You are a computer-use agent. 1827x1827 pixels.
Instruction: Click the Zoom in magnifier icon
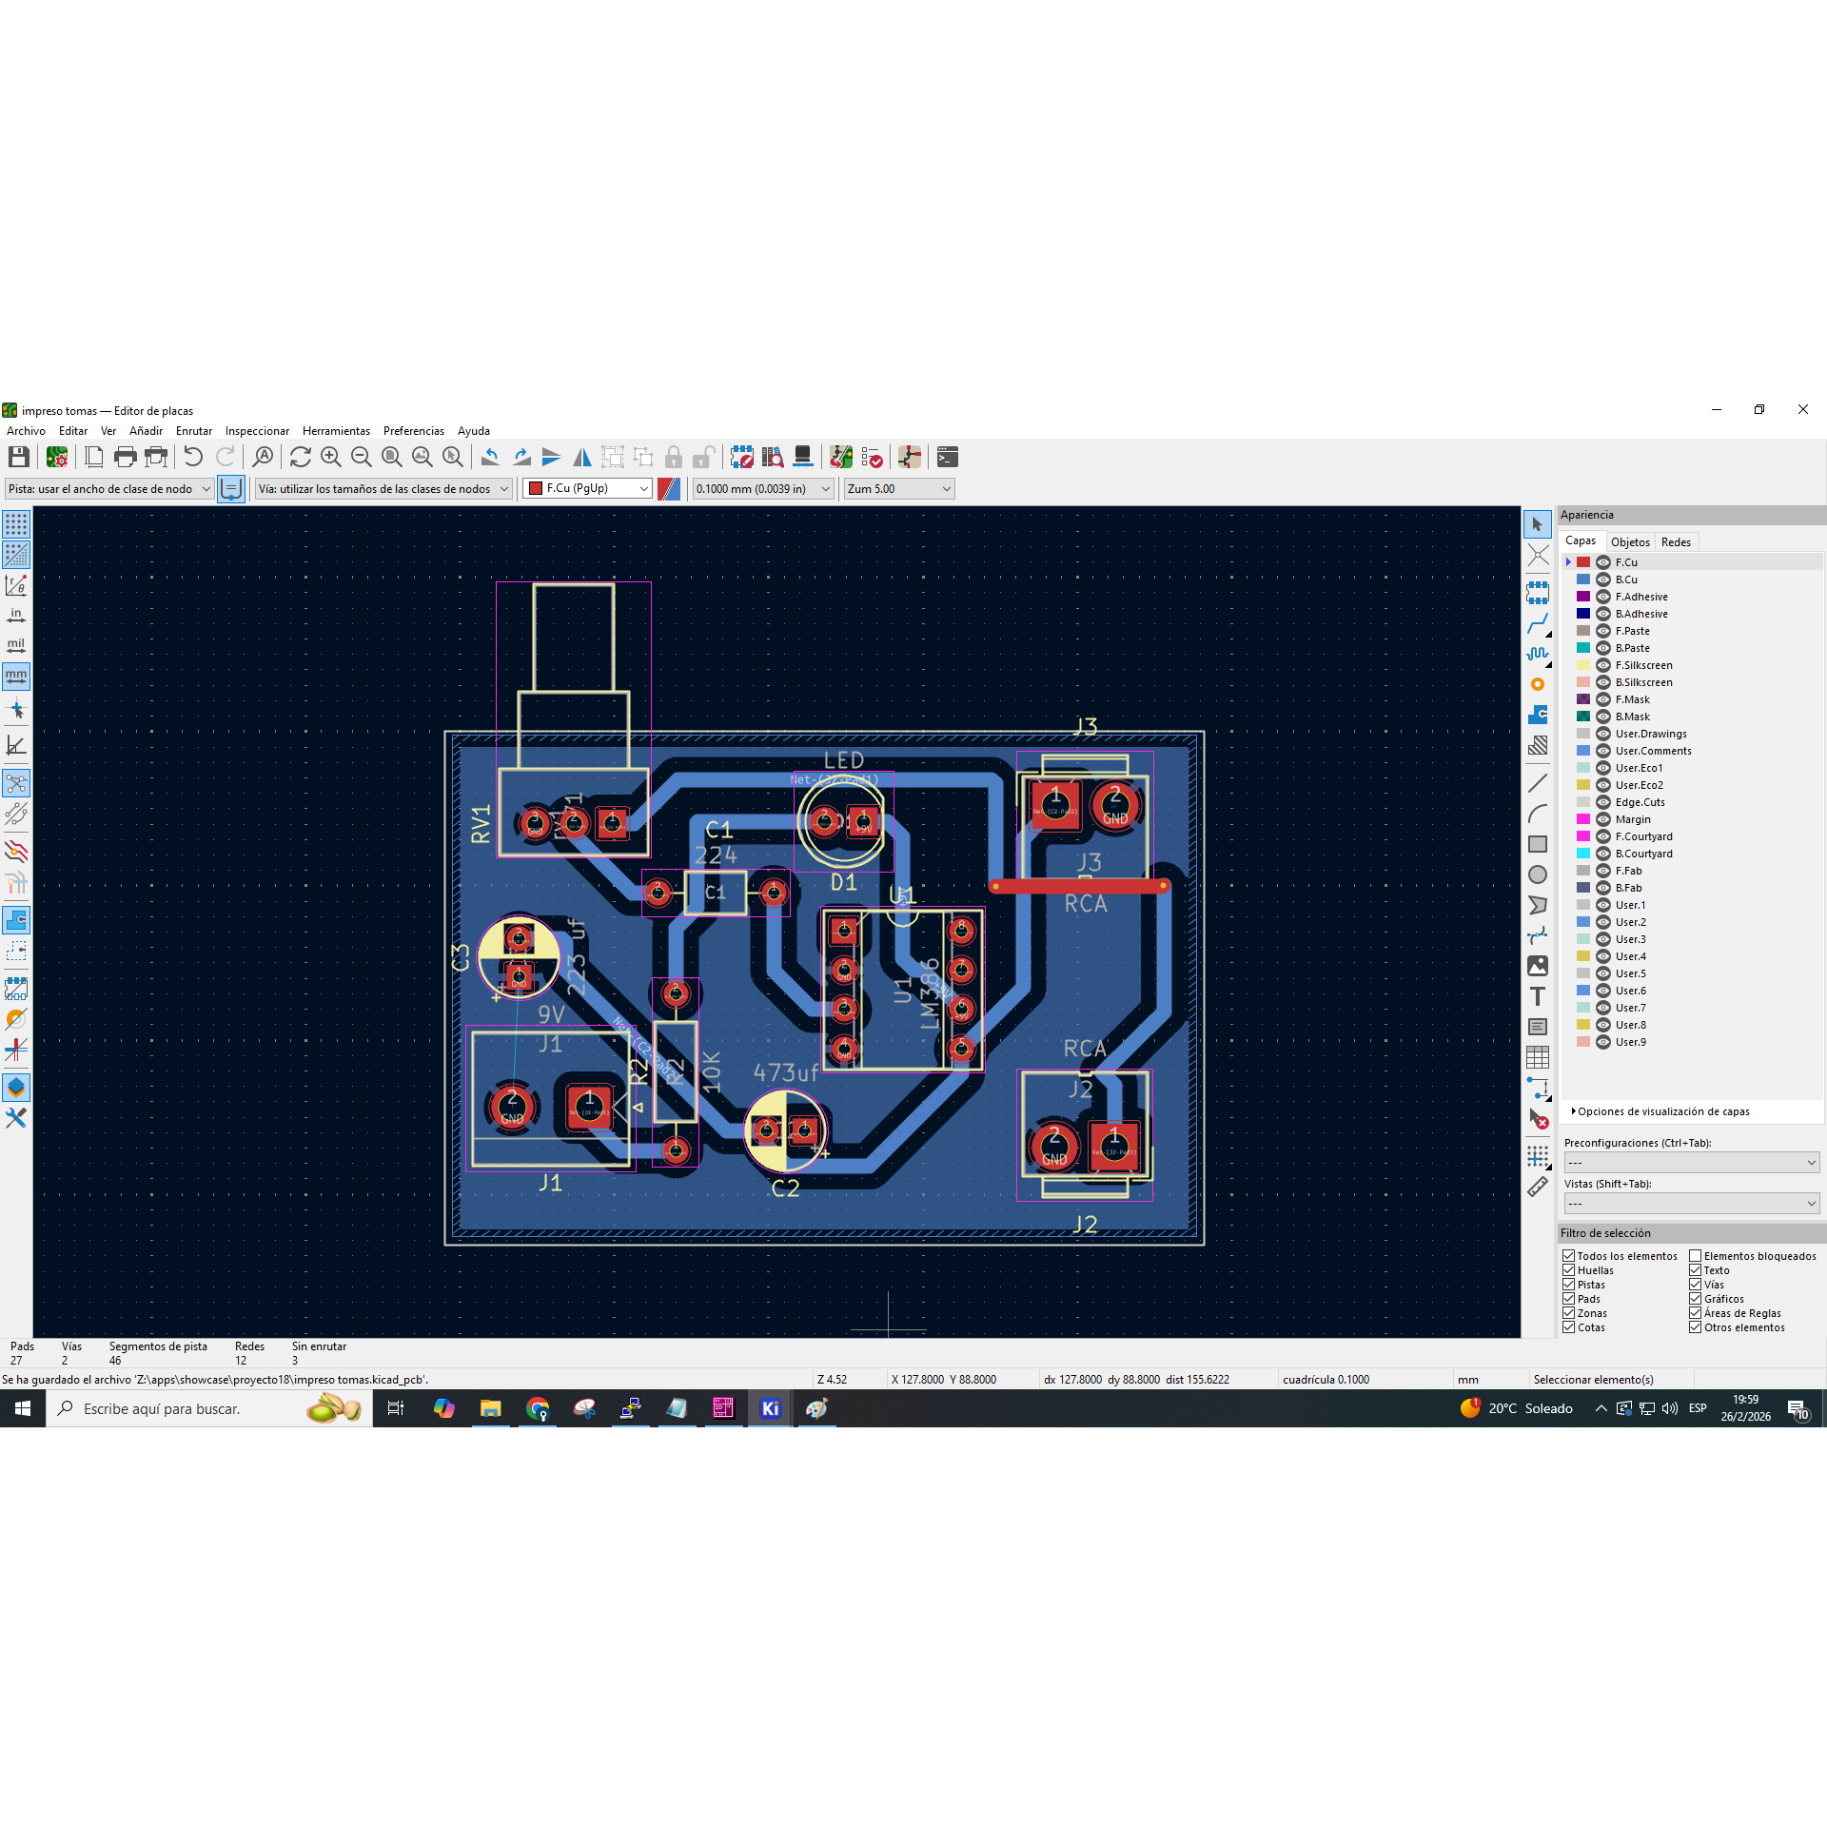tap(330, 458)
